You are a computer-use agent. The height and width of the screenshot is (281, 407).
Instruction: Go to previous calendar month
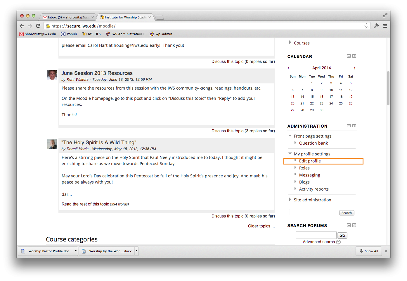point(289,68)
